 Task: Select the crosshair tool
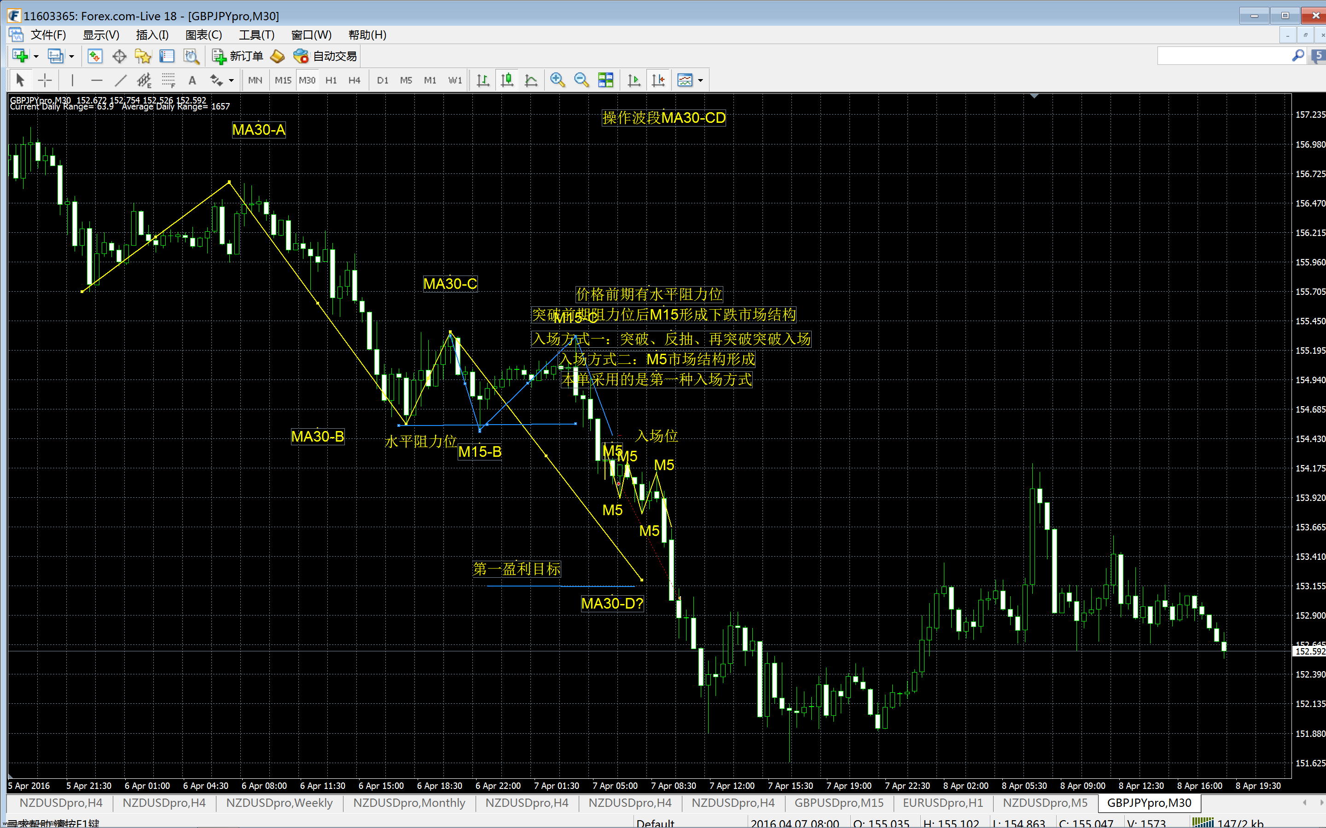pos(44,80)
